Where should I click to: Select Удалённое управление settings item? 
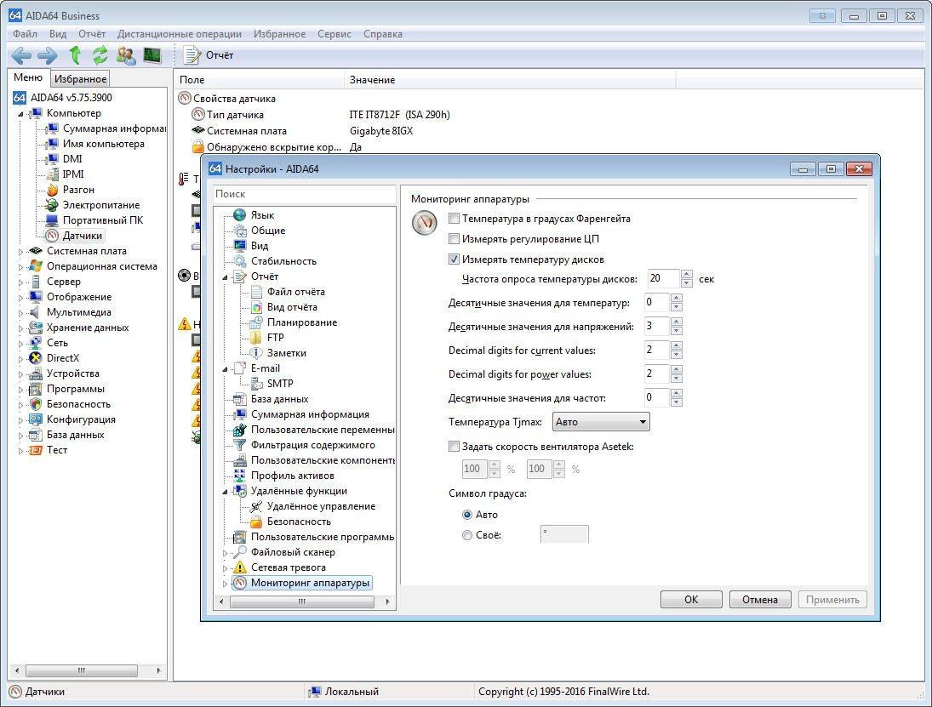coord(321,506)
